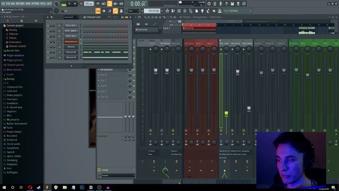The width and height of the screenshot is (339, 191).
Task: Toggle the mute LED on channel rack's last row
Action: (x=48, y=57)
